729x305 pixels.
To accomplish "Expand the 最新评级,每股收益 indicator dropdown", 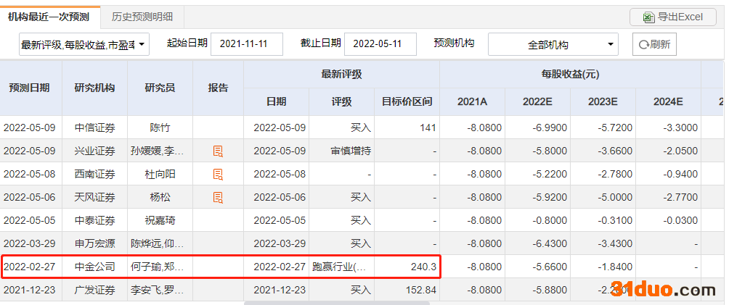I will click(84, 45).
